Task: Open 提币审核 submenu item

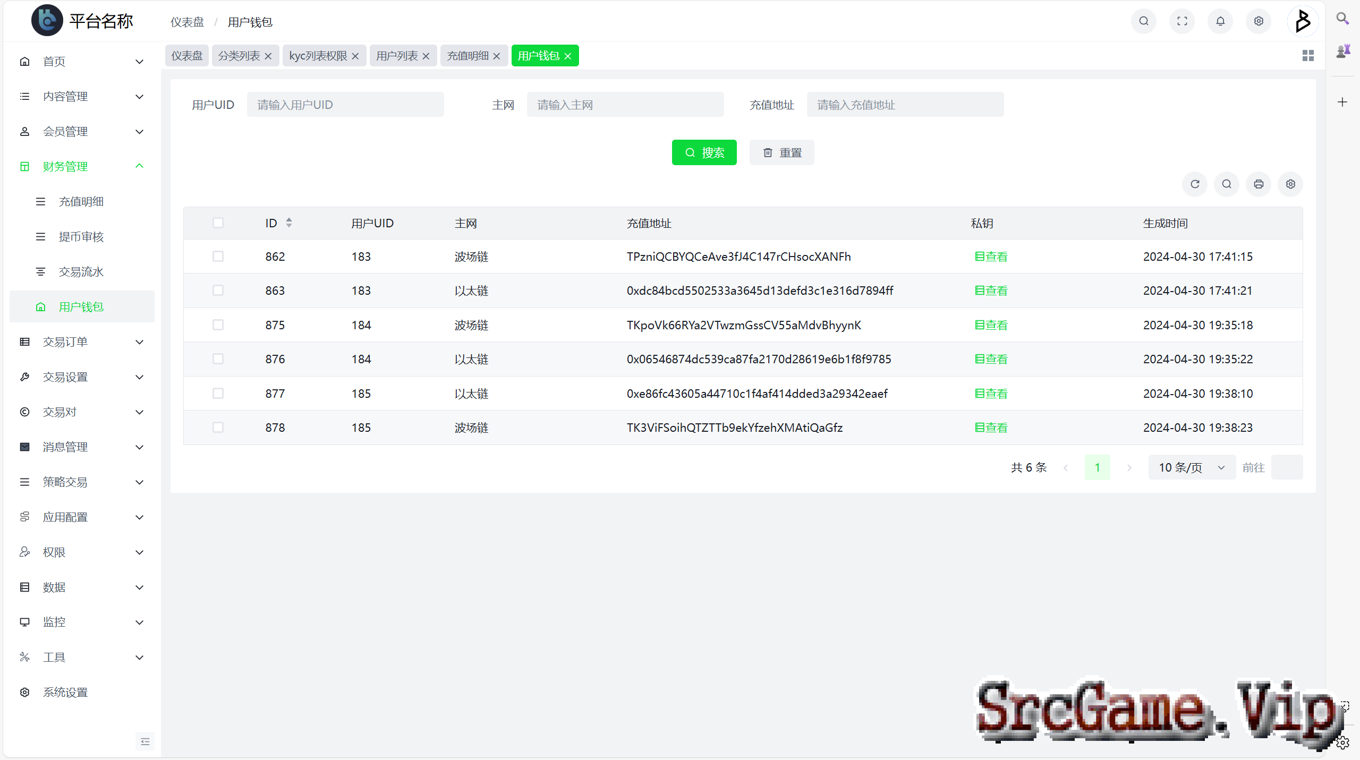Action: 82,237
